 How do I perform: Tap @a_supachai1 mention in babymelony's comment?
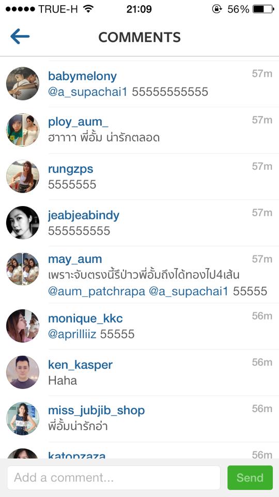[x=88, y=92]
